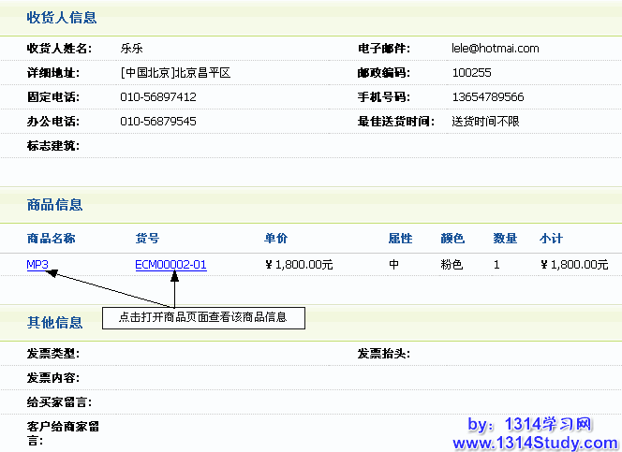Click the recipient name 乐乐
This screenshot has height=452, width=622.
pos(131,49)
